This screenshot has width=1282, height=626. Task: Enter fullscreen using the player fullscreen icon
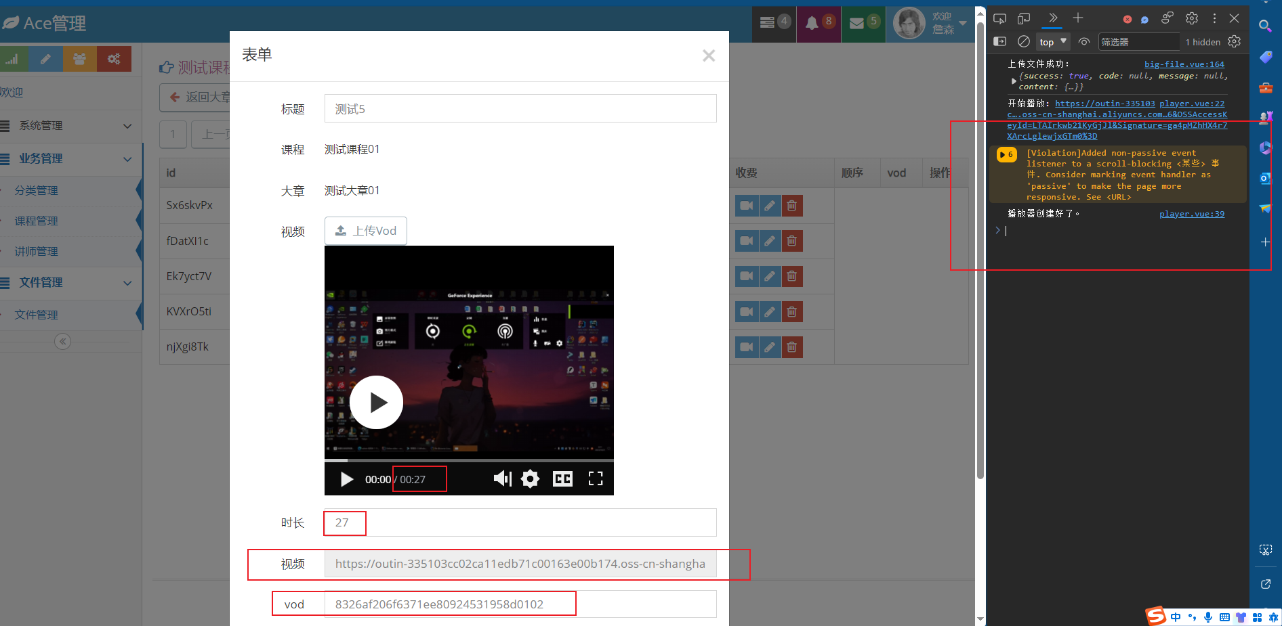[x=596, y=479]
